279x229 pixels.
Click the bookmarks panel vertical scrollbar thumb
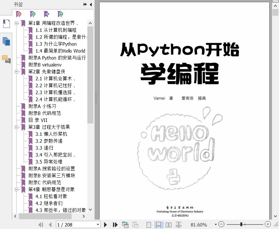tap(90, 75)
